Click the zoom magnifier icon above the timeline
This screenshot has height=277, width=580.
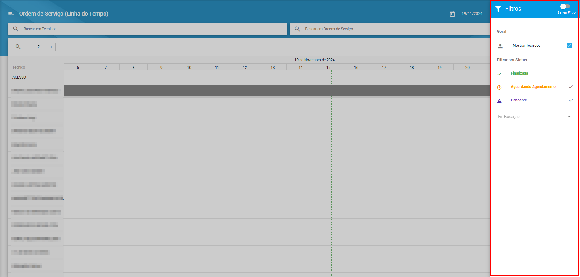pos(18,47)
